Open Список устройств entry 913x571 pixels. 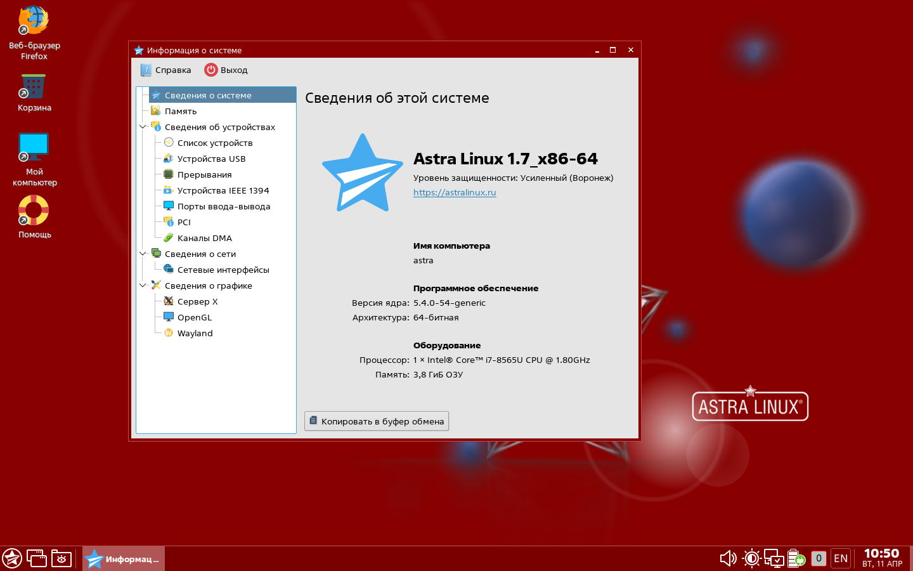[x=215, y=143]
